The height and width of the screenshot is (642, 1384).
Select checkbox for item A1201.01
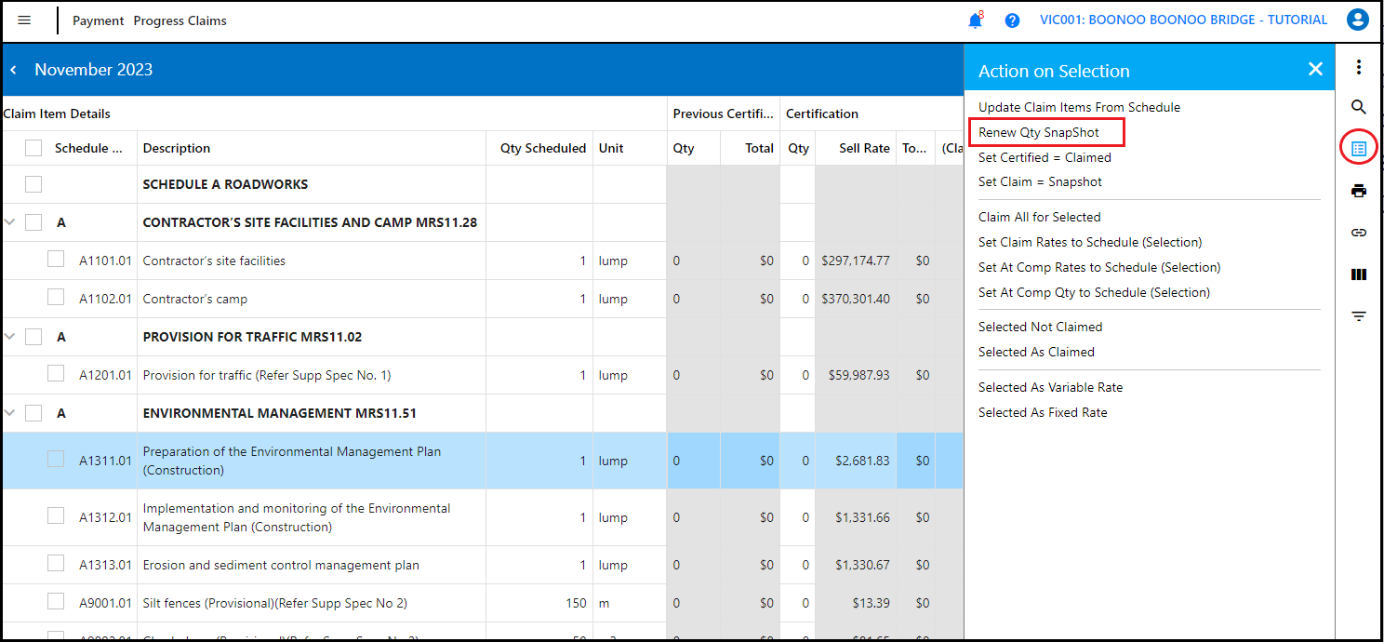coord(56,374)
